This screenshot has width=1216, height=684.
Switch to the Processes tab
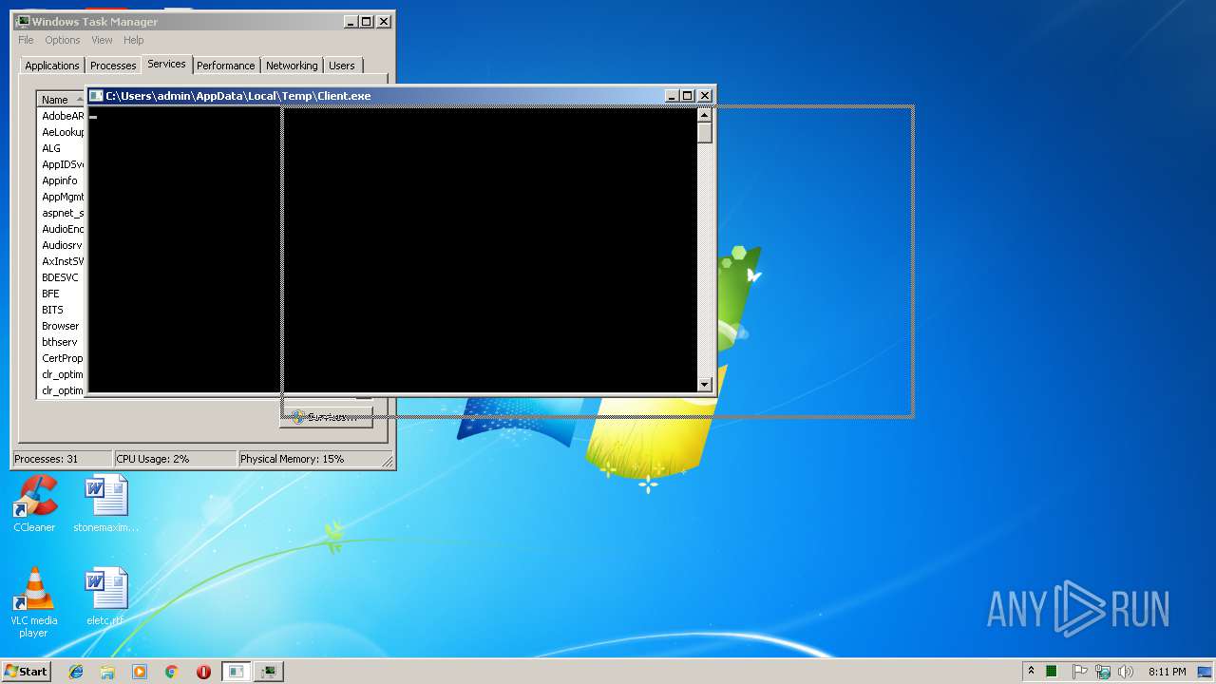pyautogui.click(x=113, y=66)
